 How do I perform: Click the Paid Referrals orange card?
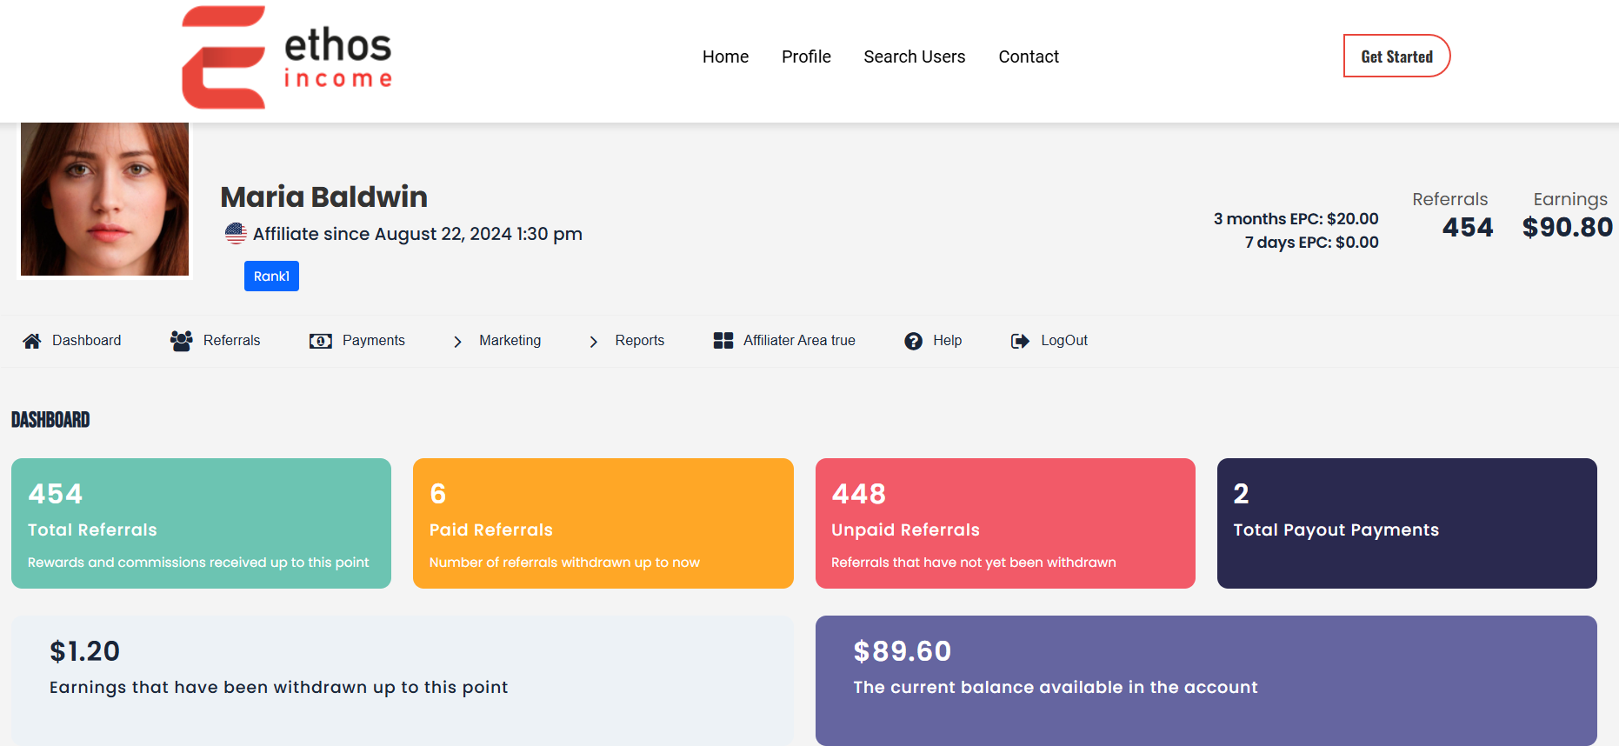pyautogui.click(x=603, y=523)
